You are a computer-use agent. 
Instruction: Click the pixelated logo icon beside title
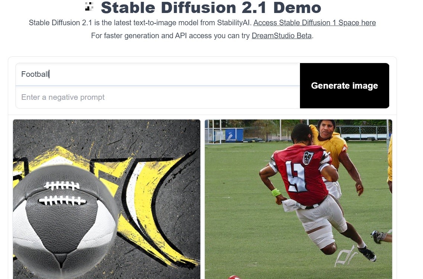(89, 6)
